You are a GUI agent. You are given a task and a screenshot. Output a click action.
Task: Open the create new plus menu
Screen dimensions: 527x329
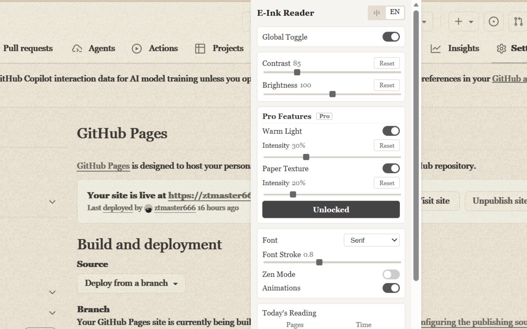click(464, 21)
